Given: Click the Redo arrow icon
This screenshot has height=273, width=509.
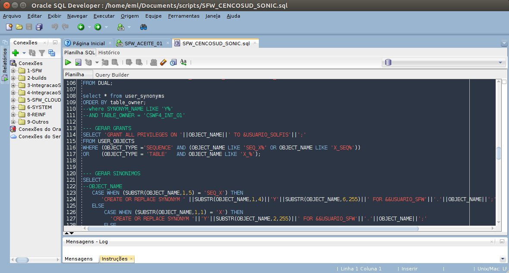Looking at the screenshot, I should coord(65,27).
